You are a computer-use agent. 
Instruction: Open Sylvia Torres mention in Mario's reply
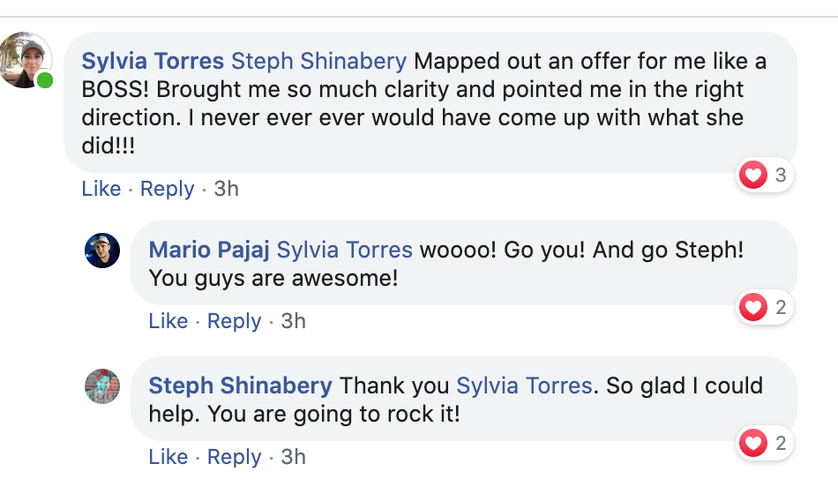pyautogui.click(x=344, y=251)
